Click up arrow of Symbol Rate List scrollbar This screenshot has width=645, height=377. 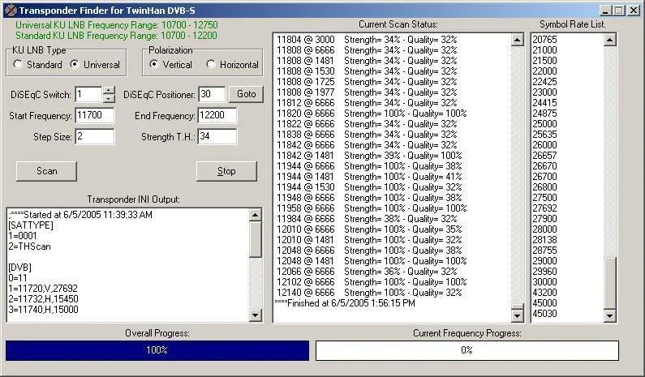(x=609, y=40)
